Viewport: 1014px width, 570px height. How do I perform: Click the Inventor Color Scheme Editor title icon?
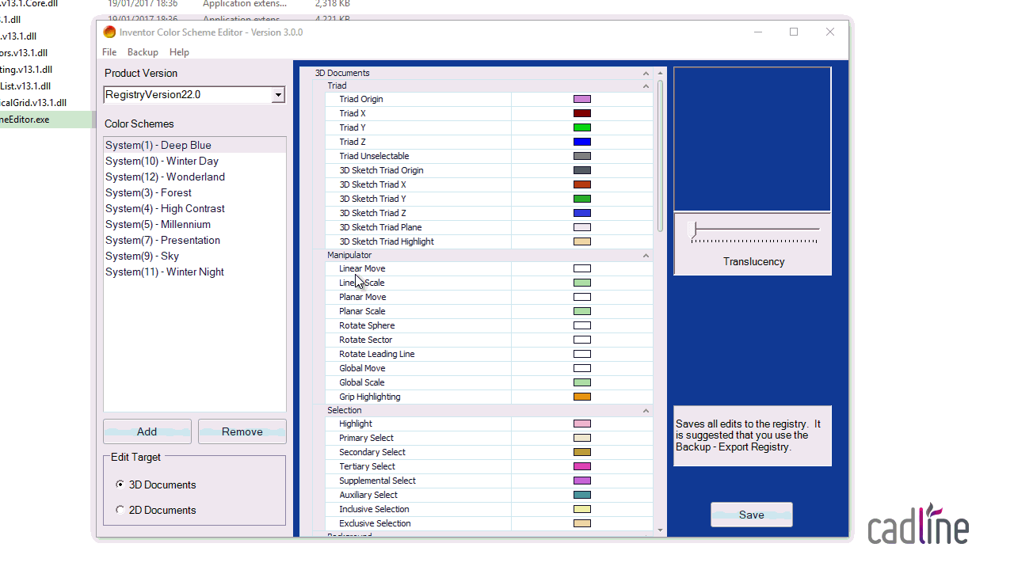click(109, 32)
